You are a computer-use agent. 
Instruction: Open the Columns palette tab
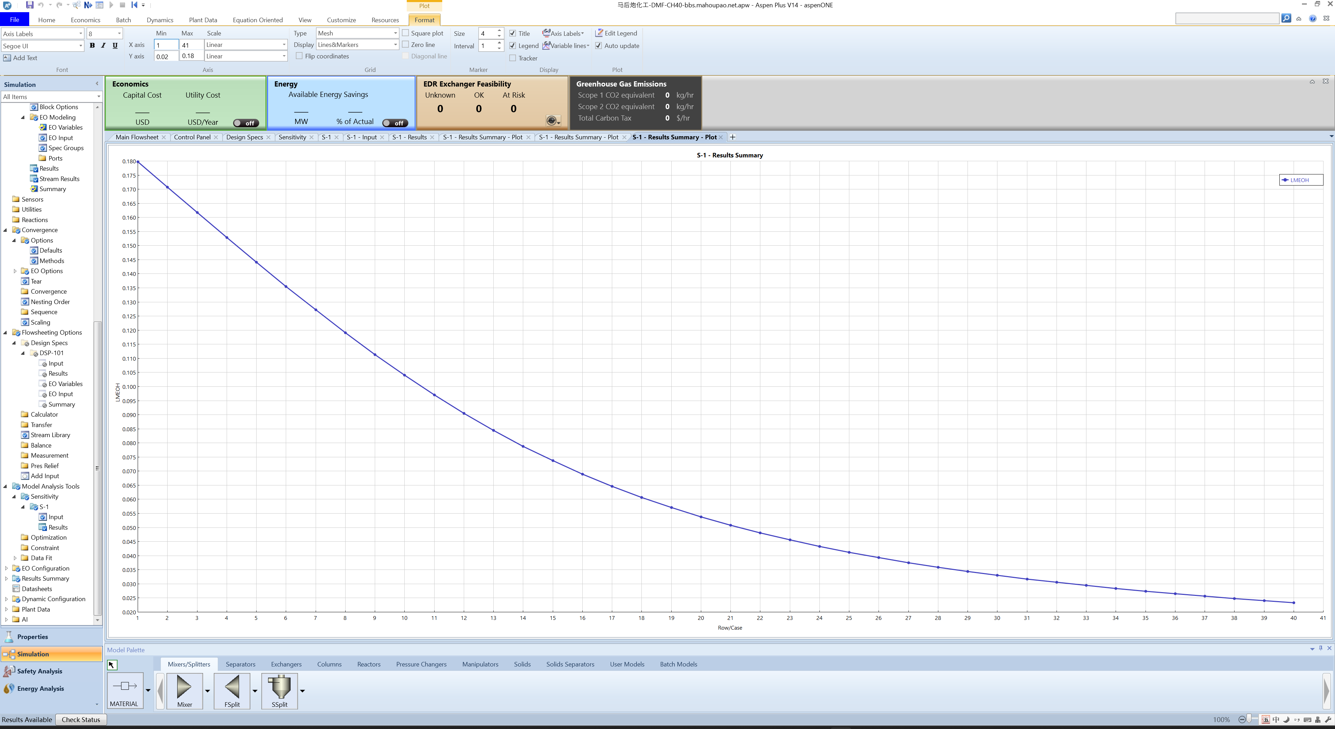[329, 664]
